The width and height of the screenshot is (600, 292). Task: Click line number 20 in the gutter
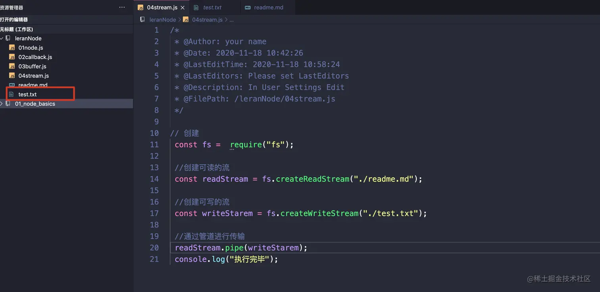154,248
